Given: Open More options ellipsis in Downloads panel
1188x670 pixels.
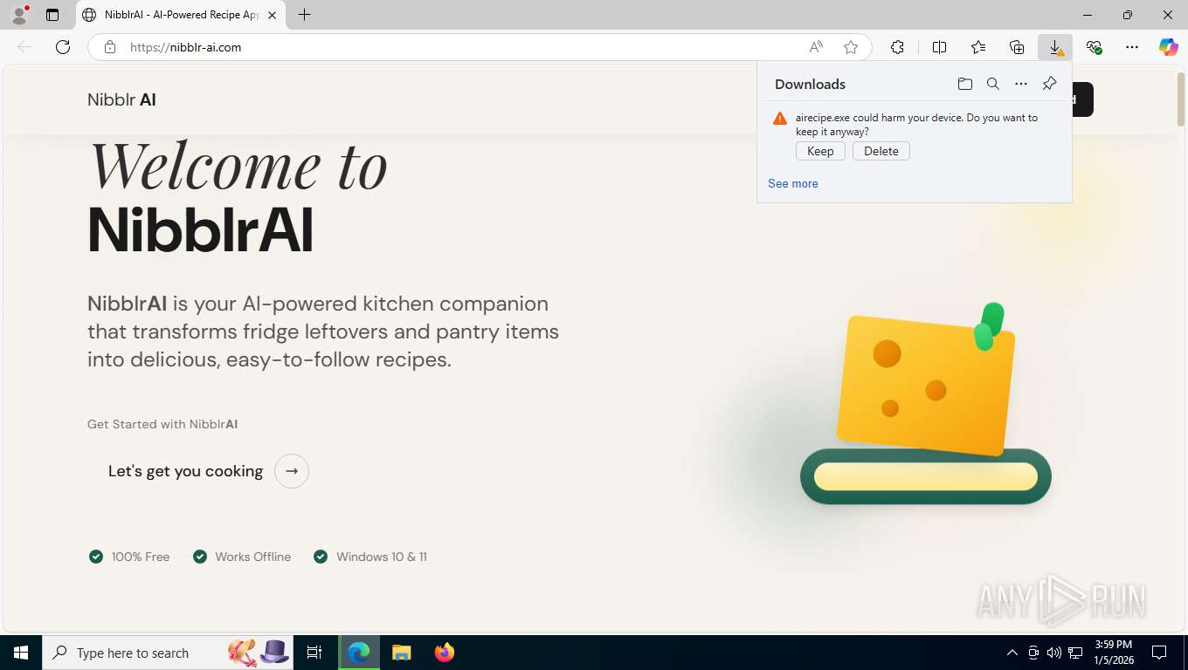Looking at the screenshot, I should (1020, 84).
